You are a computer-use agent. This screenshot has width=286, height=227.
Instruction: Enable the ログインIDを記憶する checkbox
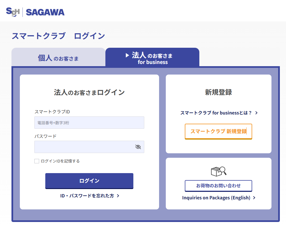point(37,161)
